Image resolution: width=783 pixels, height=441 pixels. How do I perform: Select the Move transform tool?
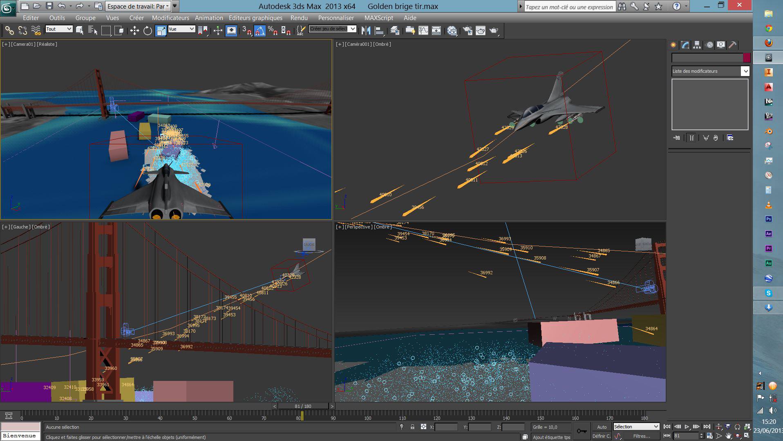tap(134, 31)
